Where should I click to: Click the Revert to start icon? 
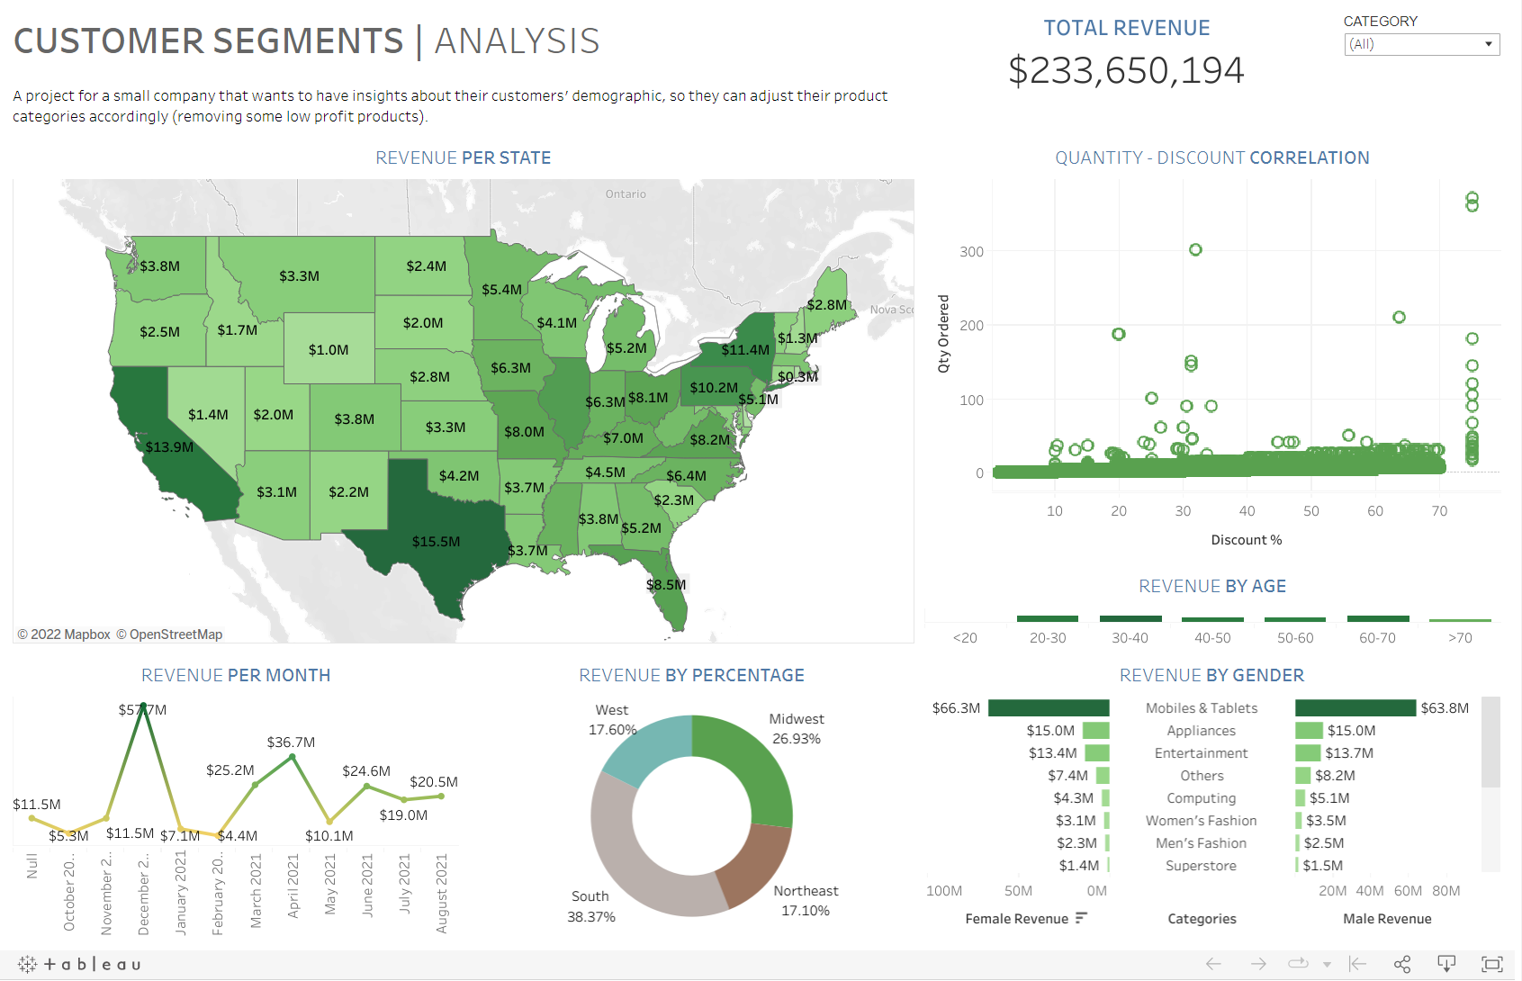[1358, 964]
